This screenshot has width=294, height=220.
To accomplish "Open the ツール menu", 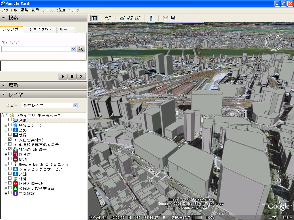I will 47,10.
